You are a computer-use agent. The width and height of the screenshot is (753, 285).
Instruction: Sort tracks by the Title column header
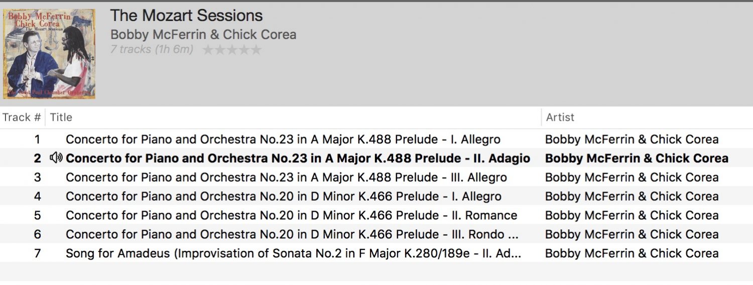(61, 117)
